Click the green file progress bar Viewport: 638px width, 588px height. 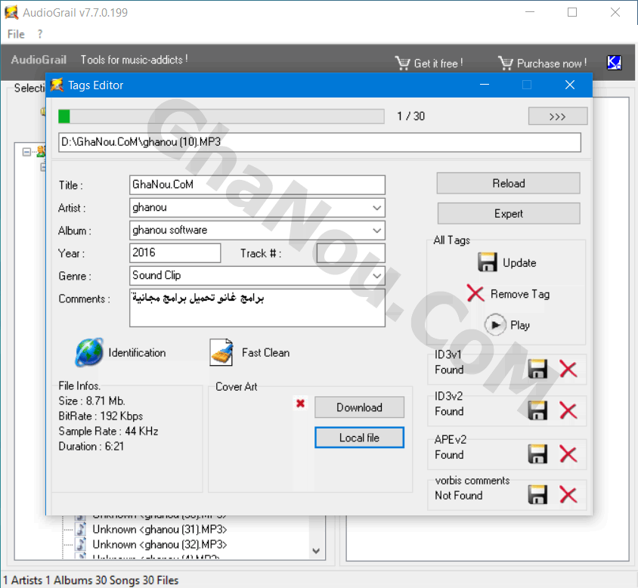tap(221, 116)
